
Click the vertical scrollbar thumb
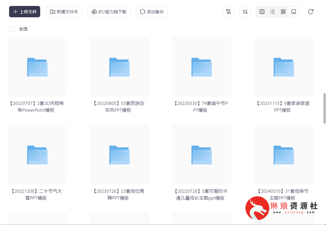324,108
